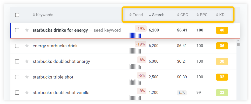
Task: Check the box for energy starbucks drink
Action: tap(17, 46)
